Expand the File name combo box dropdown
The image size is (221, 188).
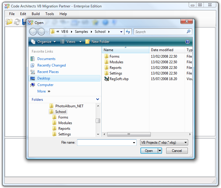point(134,143)
